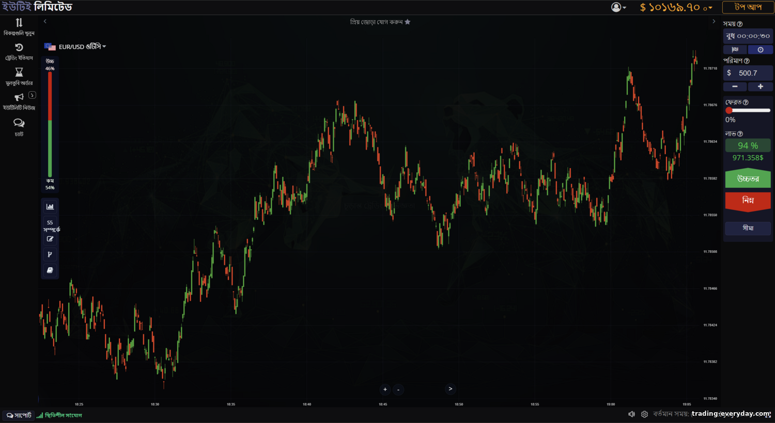Click the ফেরত refund slider handle
This screenshot has height=423, width=775.
[729, 110]
